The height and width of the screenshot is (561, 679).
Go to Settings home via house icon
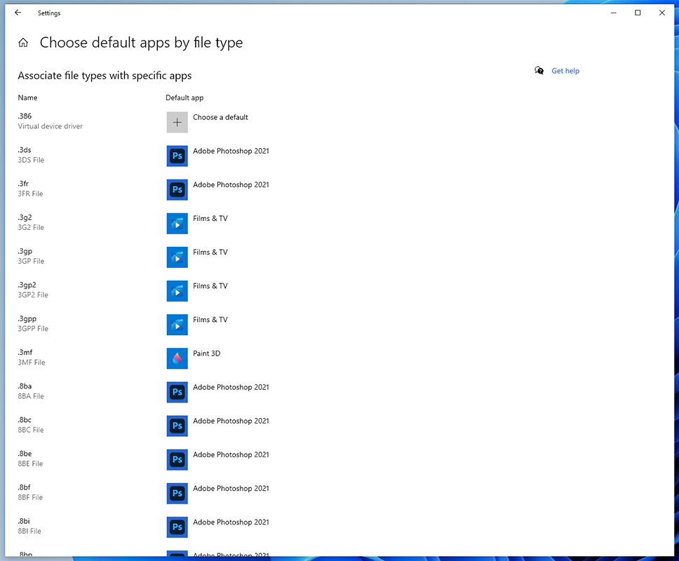pos(23,43)
